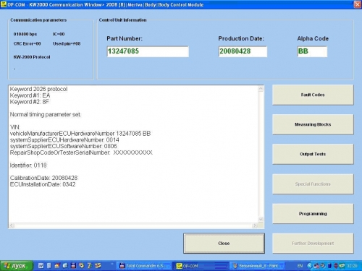
Task: Click the 'Used pin=08' value
Action: coord(67,44)
